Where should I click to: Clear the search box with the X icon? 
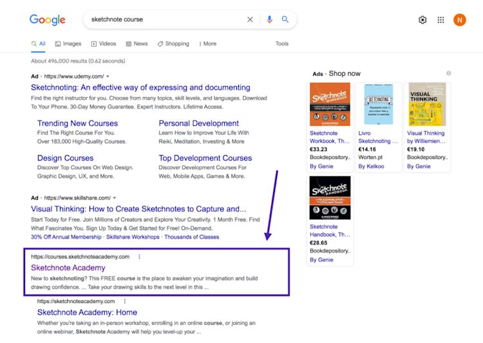pos(250,19)
